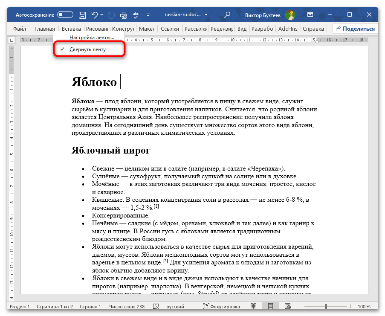The width and height of the screenshot is (385, 316).
Task: Open ribbon display options icon
Action: 310,15
